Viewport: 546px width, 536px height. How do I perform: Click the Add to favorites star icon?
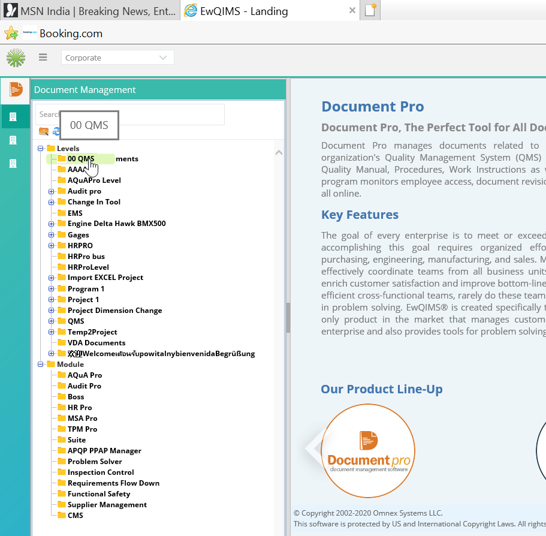11,33
